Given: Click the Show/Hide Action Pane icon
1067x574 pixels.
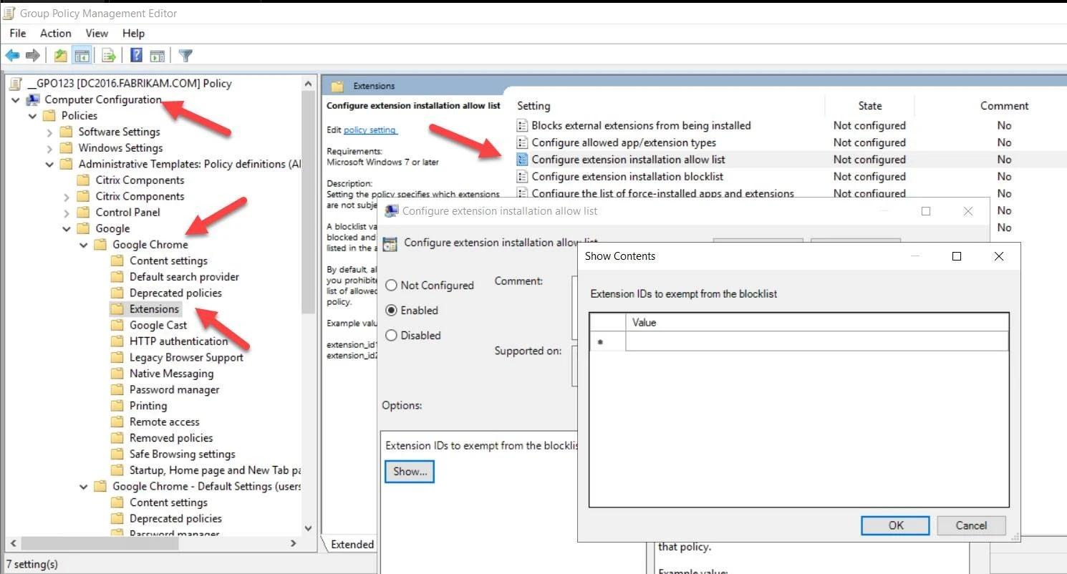Looking at the screenshot, I should (x=158, y=55).
